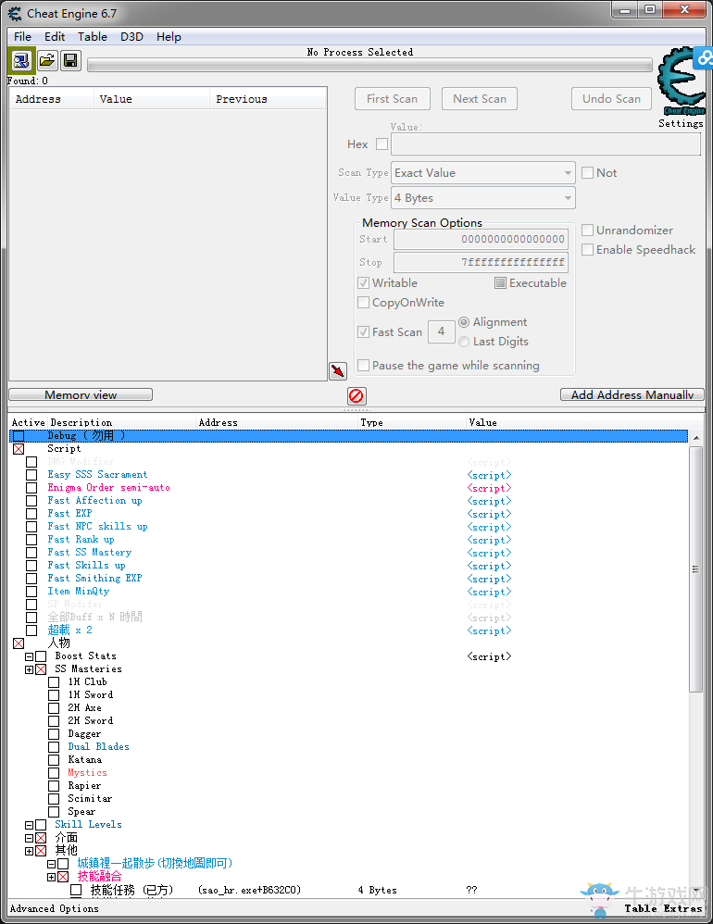Expand the 其他 tree node
This screenshot has width=713, height=924.
[x=29, y=851]
